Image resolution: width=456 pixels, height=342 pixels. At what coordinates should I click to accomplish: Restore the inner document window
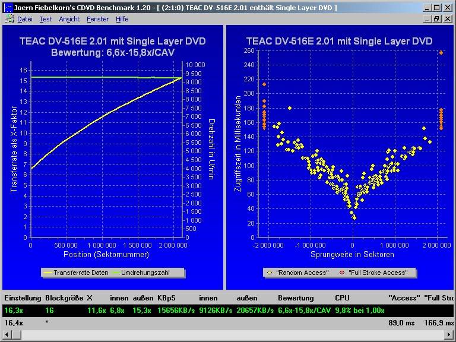point(437,19)
